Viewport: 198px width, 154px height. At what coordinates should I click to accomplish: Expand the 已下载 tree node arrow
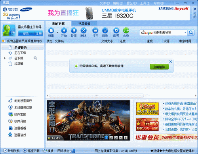pos(5,58)
